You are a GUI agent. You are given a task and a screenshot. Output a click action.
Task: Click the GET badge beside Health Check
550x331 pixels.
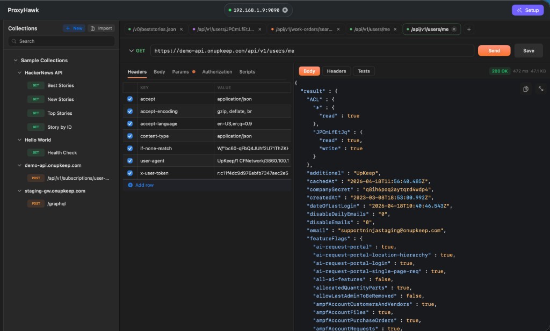(x=36, y=153)
